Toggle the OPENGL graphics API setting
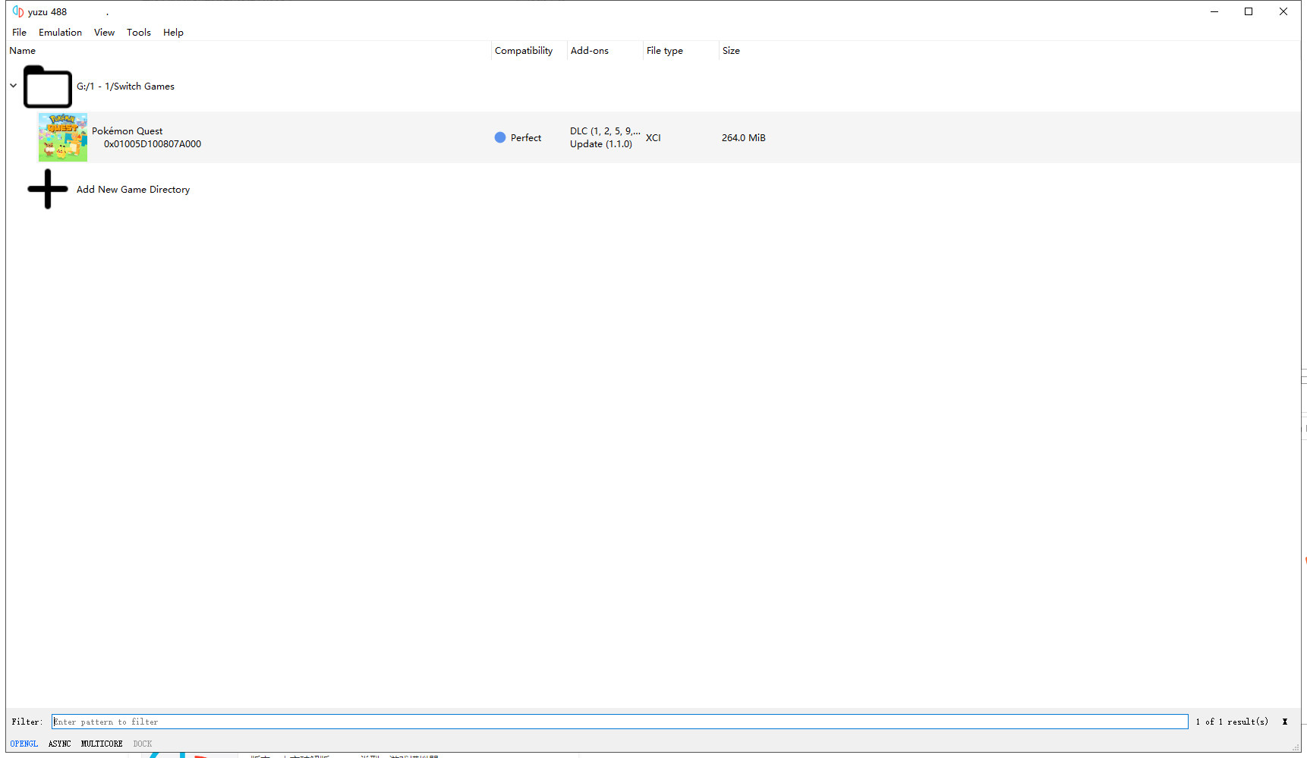This screenshot has height=758, width=1307. point(24,744)
